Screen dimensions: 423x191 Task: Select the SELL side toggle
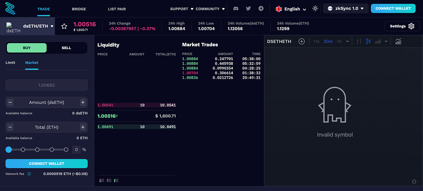(x=66, y=48)
